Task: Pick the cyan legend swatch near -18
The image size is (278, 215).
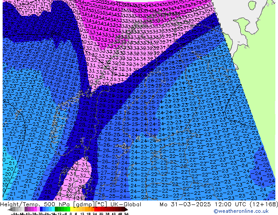Action: [x=53, y=209]
